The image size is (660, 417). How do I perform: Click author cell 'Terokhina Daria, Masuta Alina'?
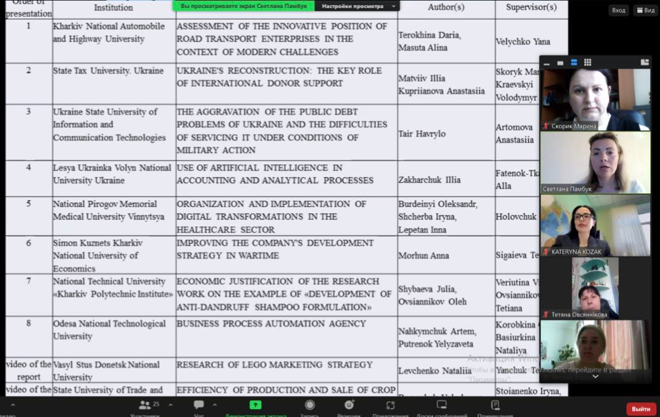point(446,41)
